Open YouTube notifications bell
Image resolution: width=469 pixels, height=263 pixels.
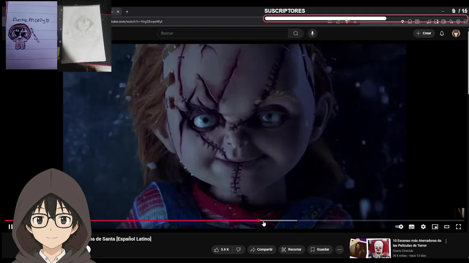[x=442, y=33]
